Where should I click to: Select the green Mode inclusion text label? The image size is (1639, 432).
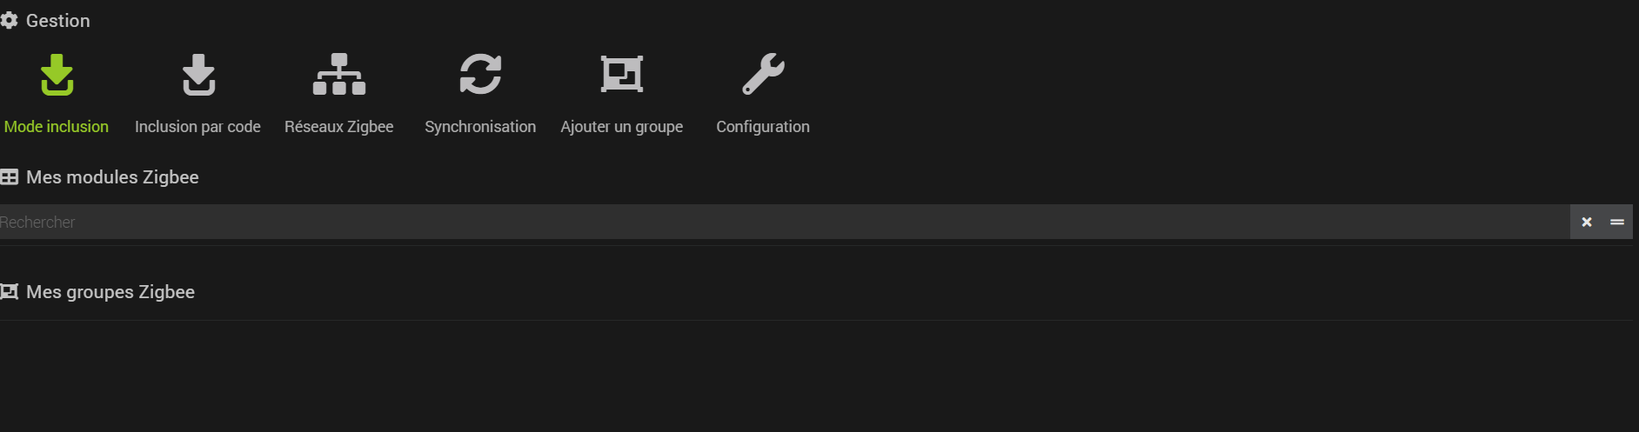[x=57, y=127]
